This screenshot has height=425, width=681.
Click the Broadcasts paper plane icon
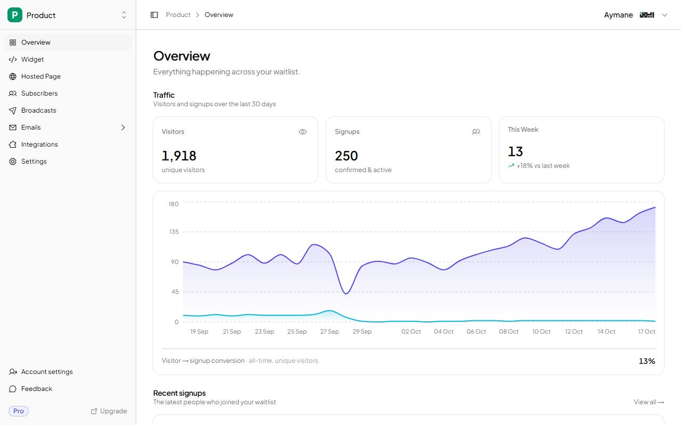click(x=13, y=110)
